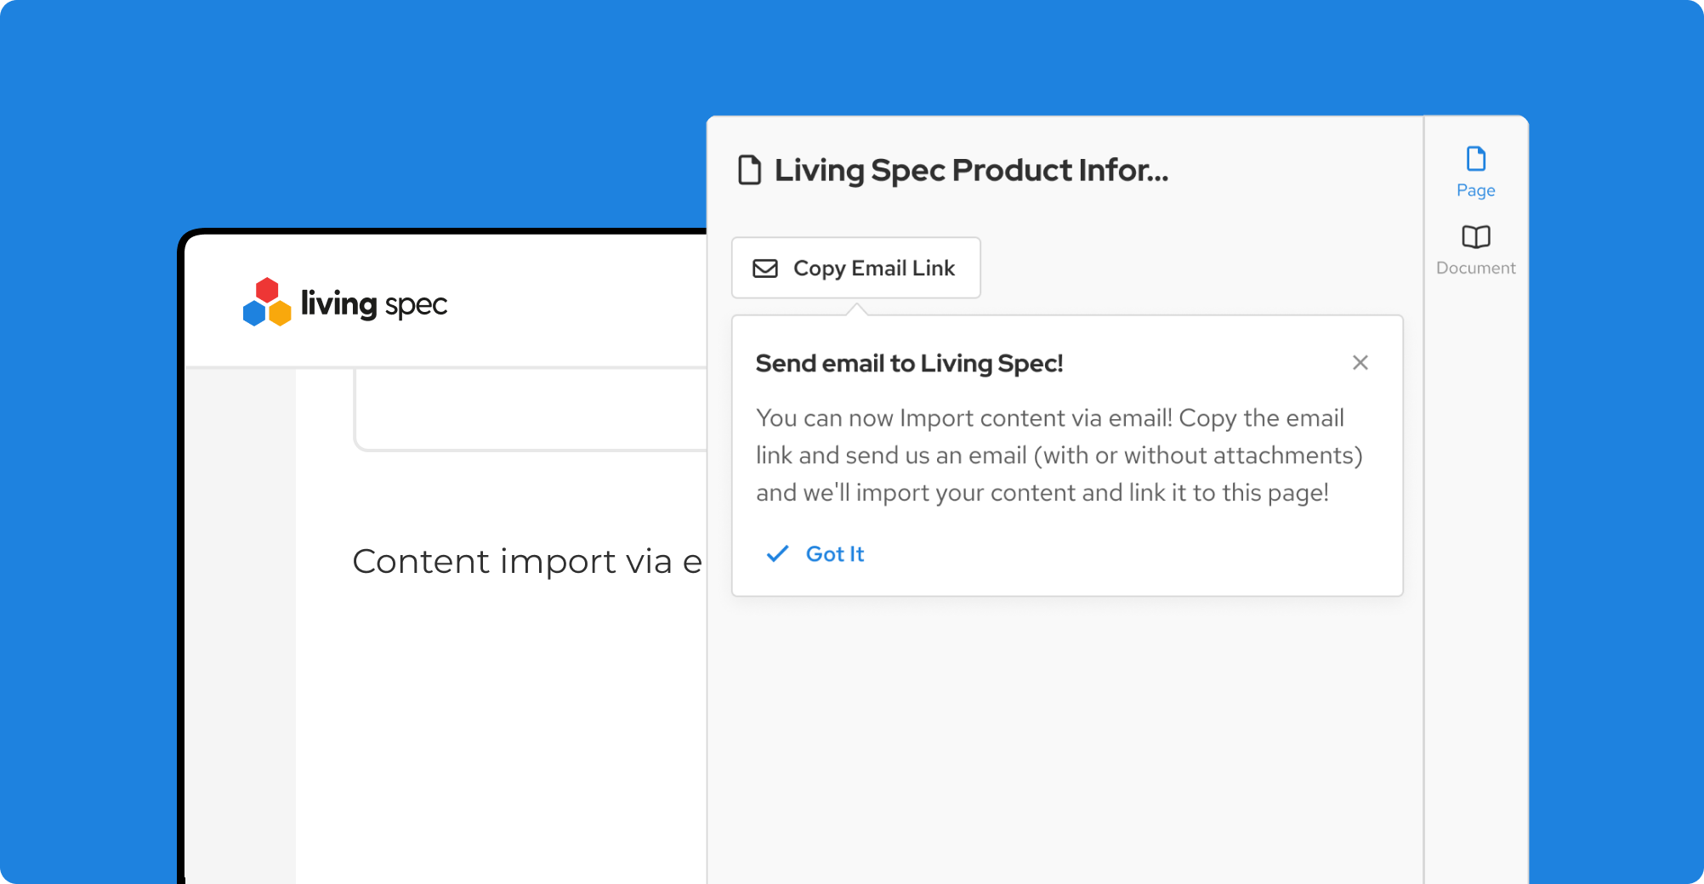1704x884 pixels.
Task: Dismiss the email popover with the X
Action: click(x=1360, y=363)
